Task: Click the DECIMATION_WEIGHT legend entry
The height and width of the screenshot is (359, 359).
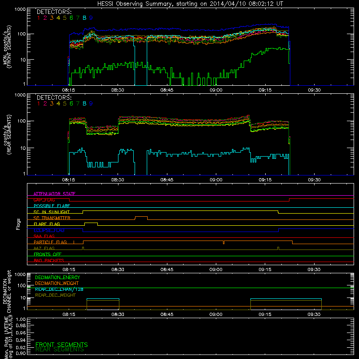Action: tap(57, 283)
